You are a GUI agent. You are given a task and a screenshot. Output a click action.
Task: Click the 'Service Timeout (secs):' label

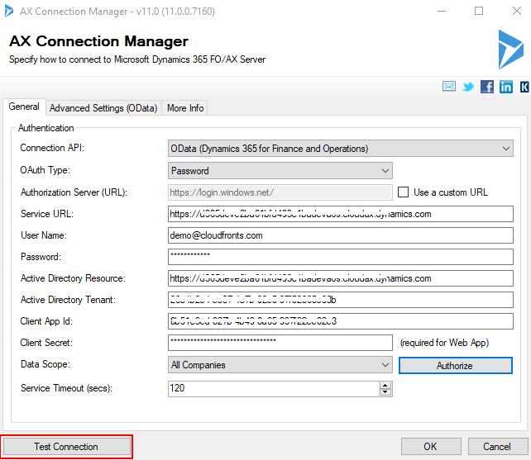[x=66, y=388]
